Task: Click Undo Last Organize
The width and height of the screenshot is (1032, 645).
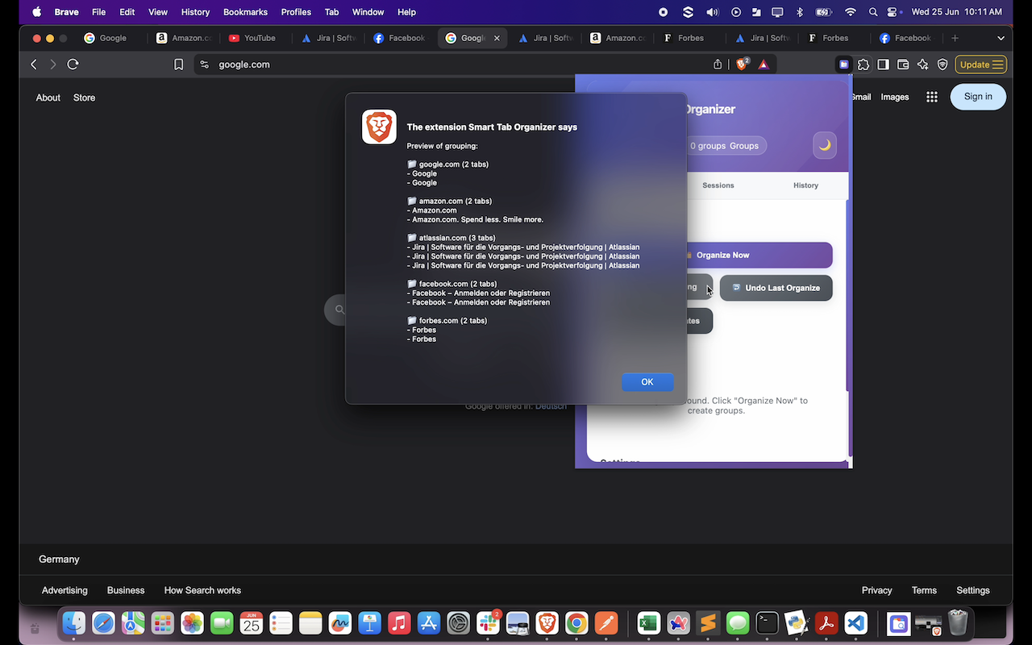Action: (776, 288)
